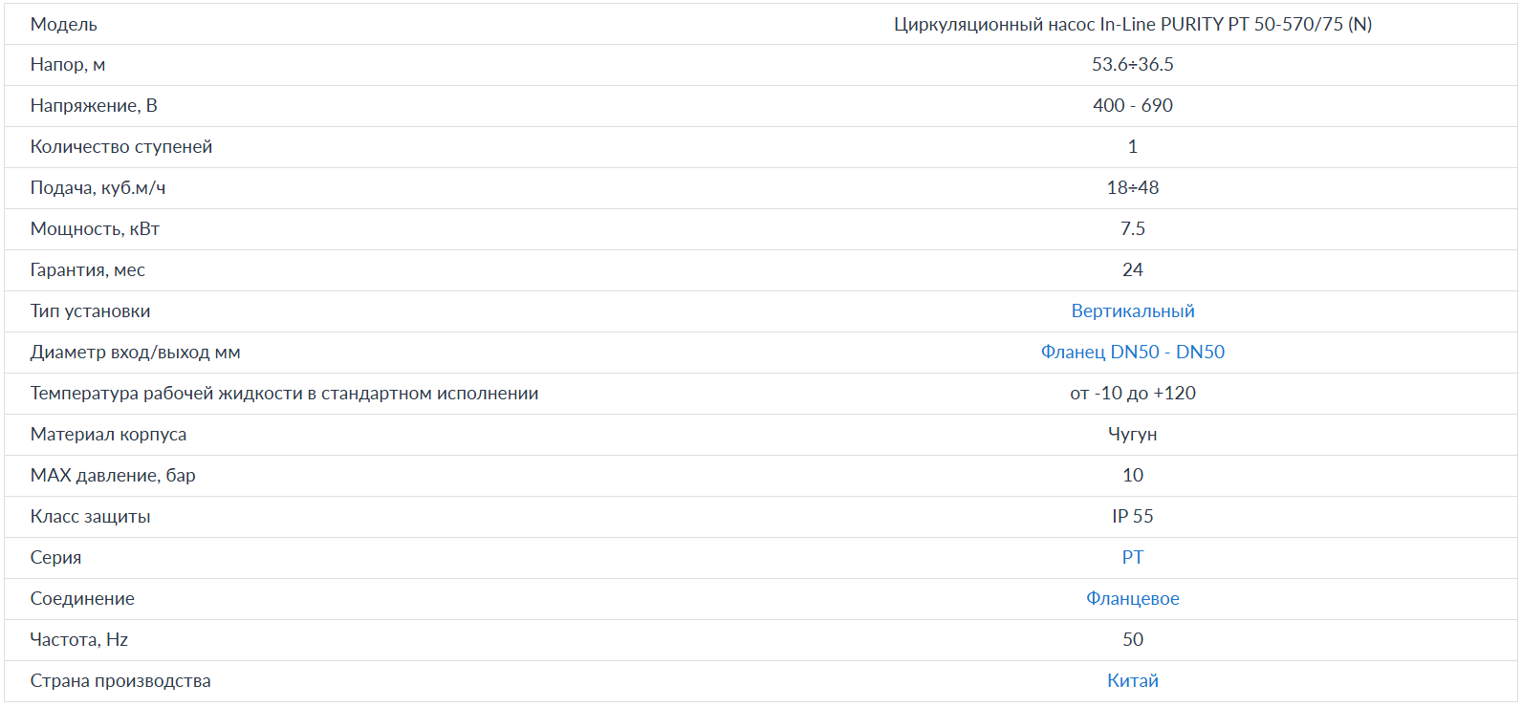Select the voltage value 400 - 690
Viewport: 1522px width, 707px height.
pos(1132,106)
